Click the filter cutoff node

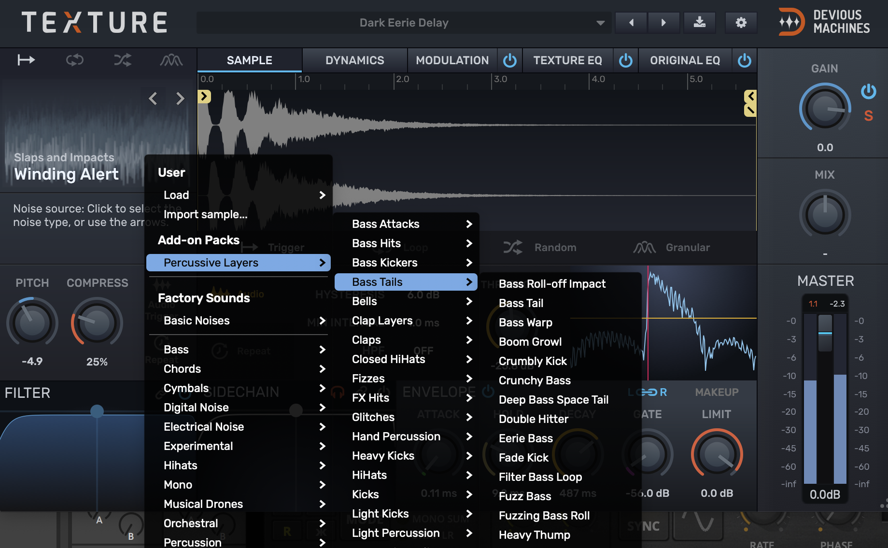pos(97,411)
